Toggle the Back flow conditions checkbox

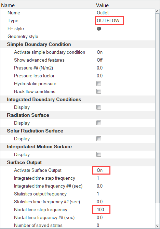pos(99,92)
